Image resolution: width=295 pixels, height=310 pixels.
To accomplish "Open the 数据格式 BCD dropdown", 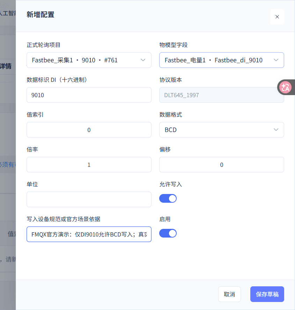I will tap(221, 130).
